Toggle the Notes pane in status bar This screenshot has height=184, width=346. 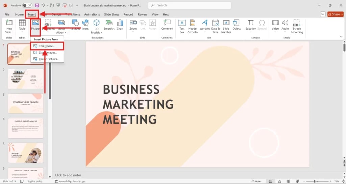pos(256,181)
